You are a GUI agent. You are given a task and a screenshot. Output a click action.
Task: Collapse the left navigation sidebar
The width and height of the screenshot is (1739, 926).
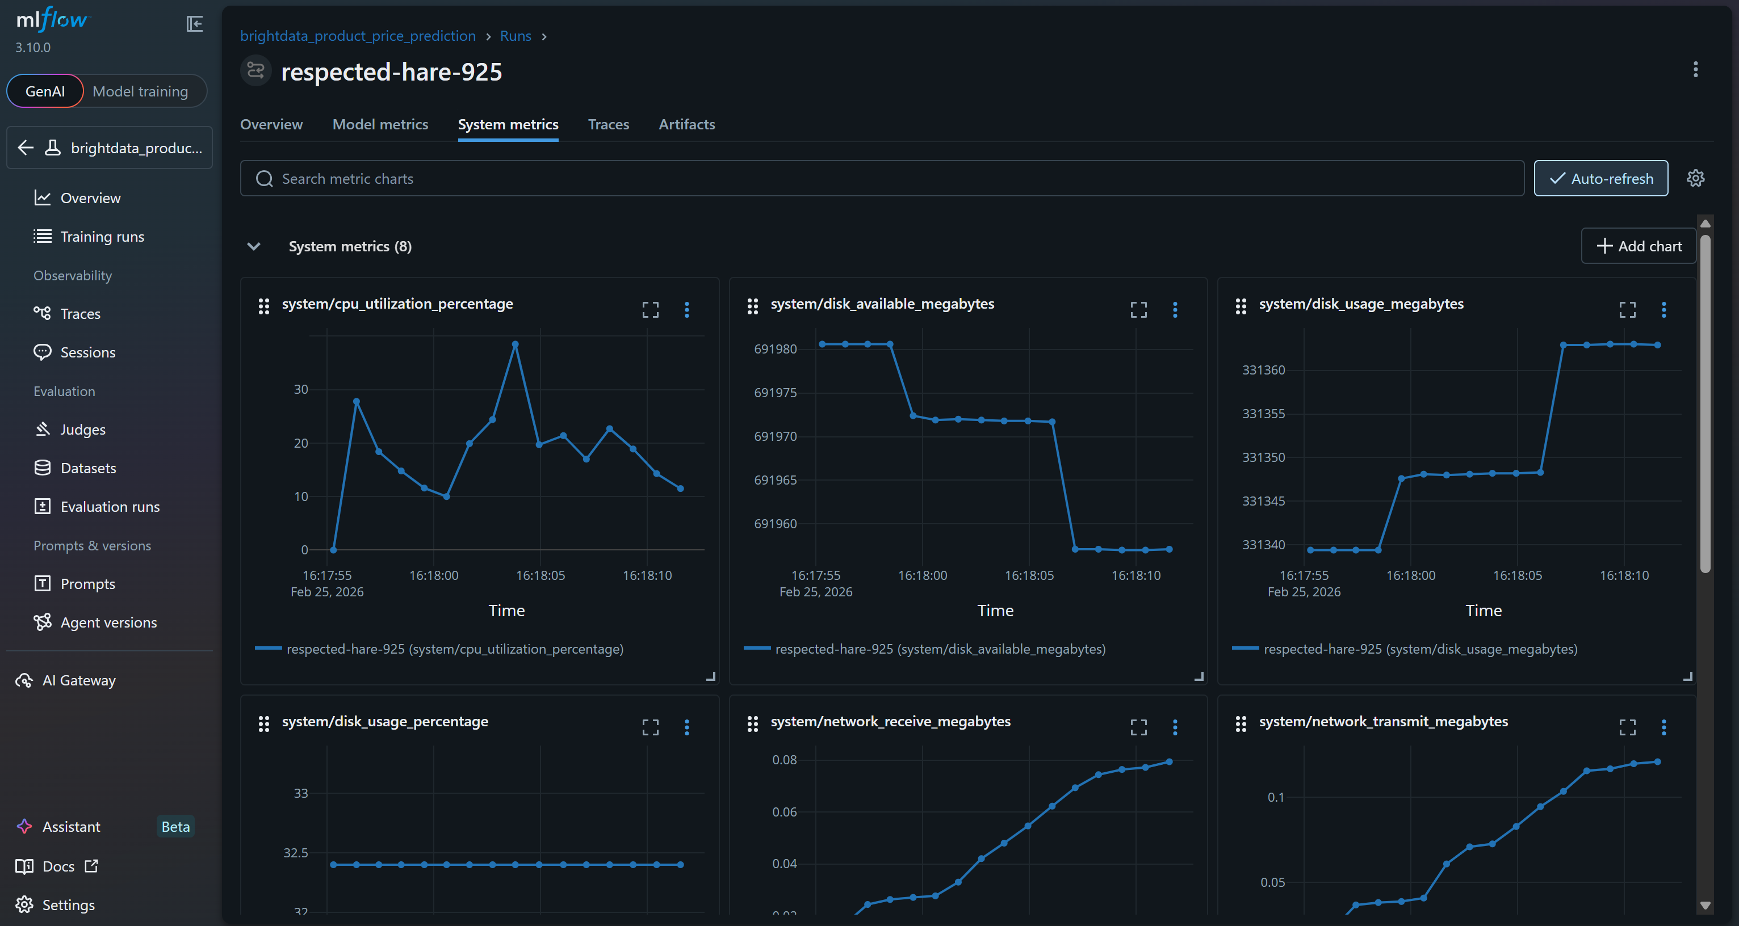tap(194, 24)
